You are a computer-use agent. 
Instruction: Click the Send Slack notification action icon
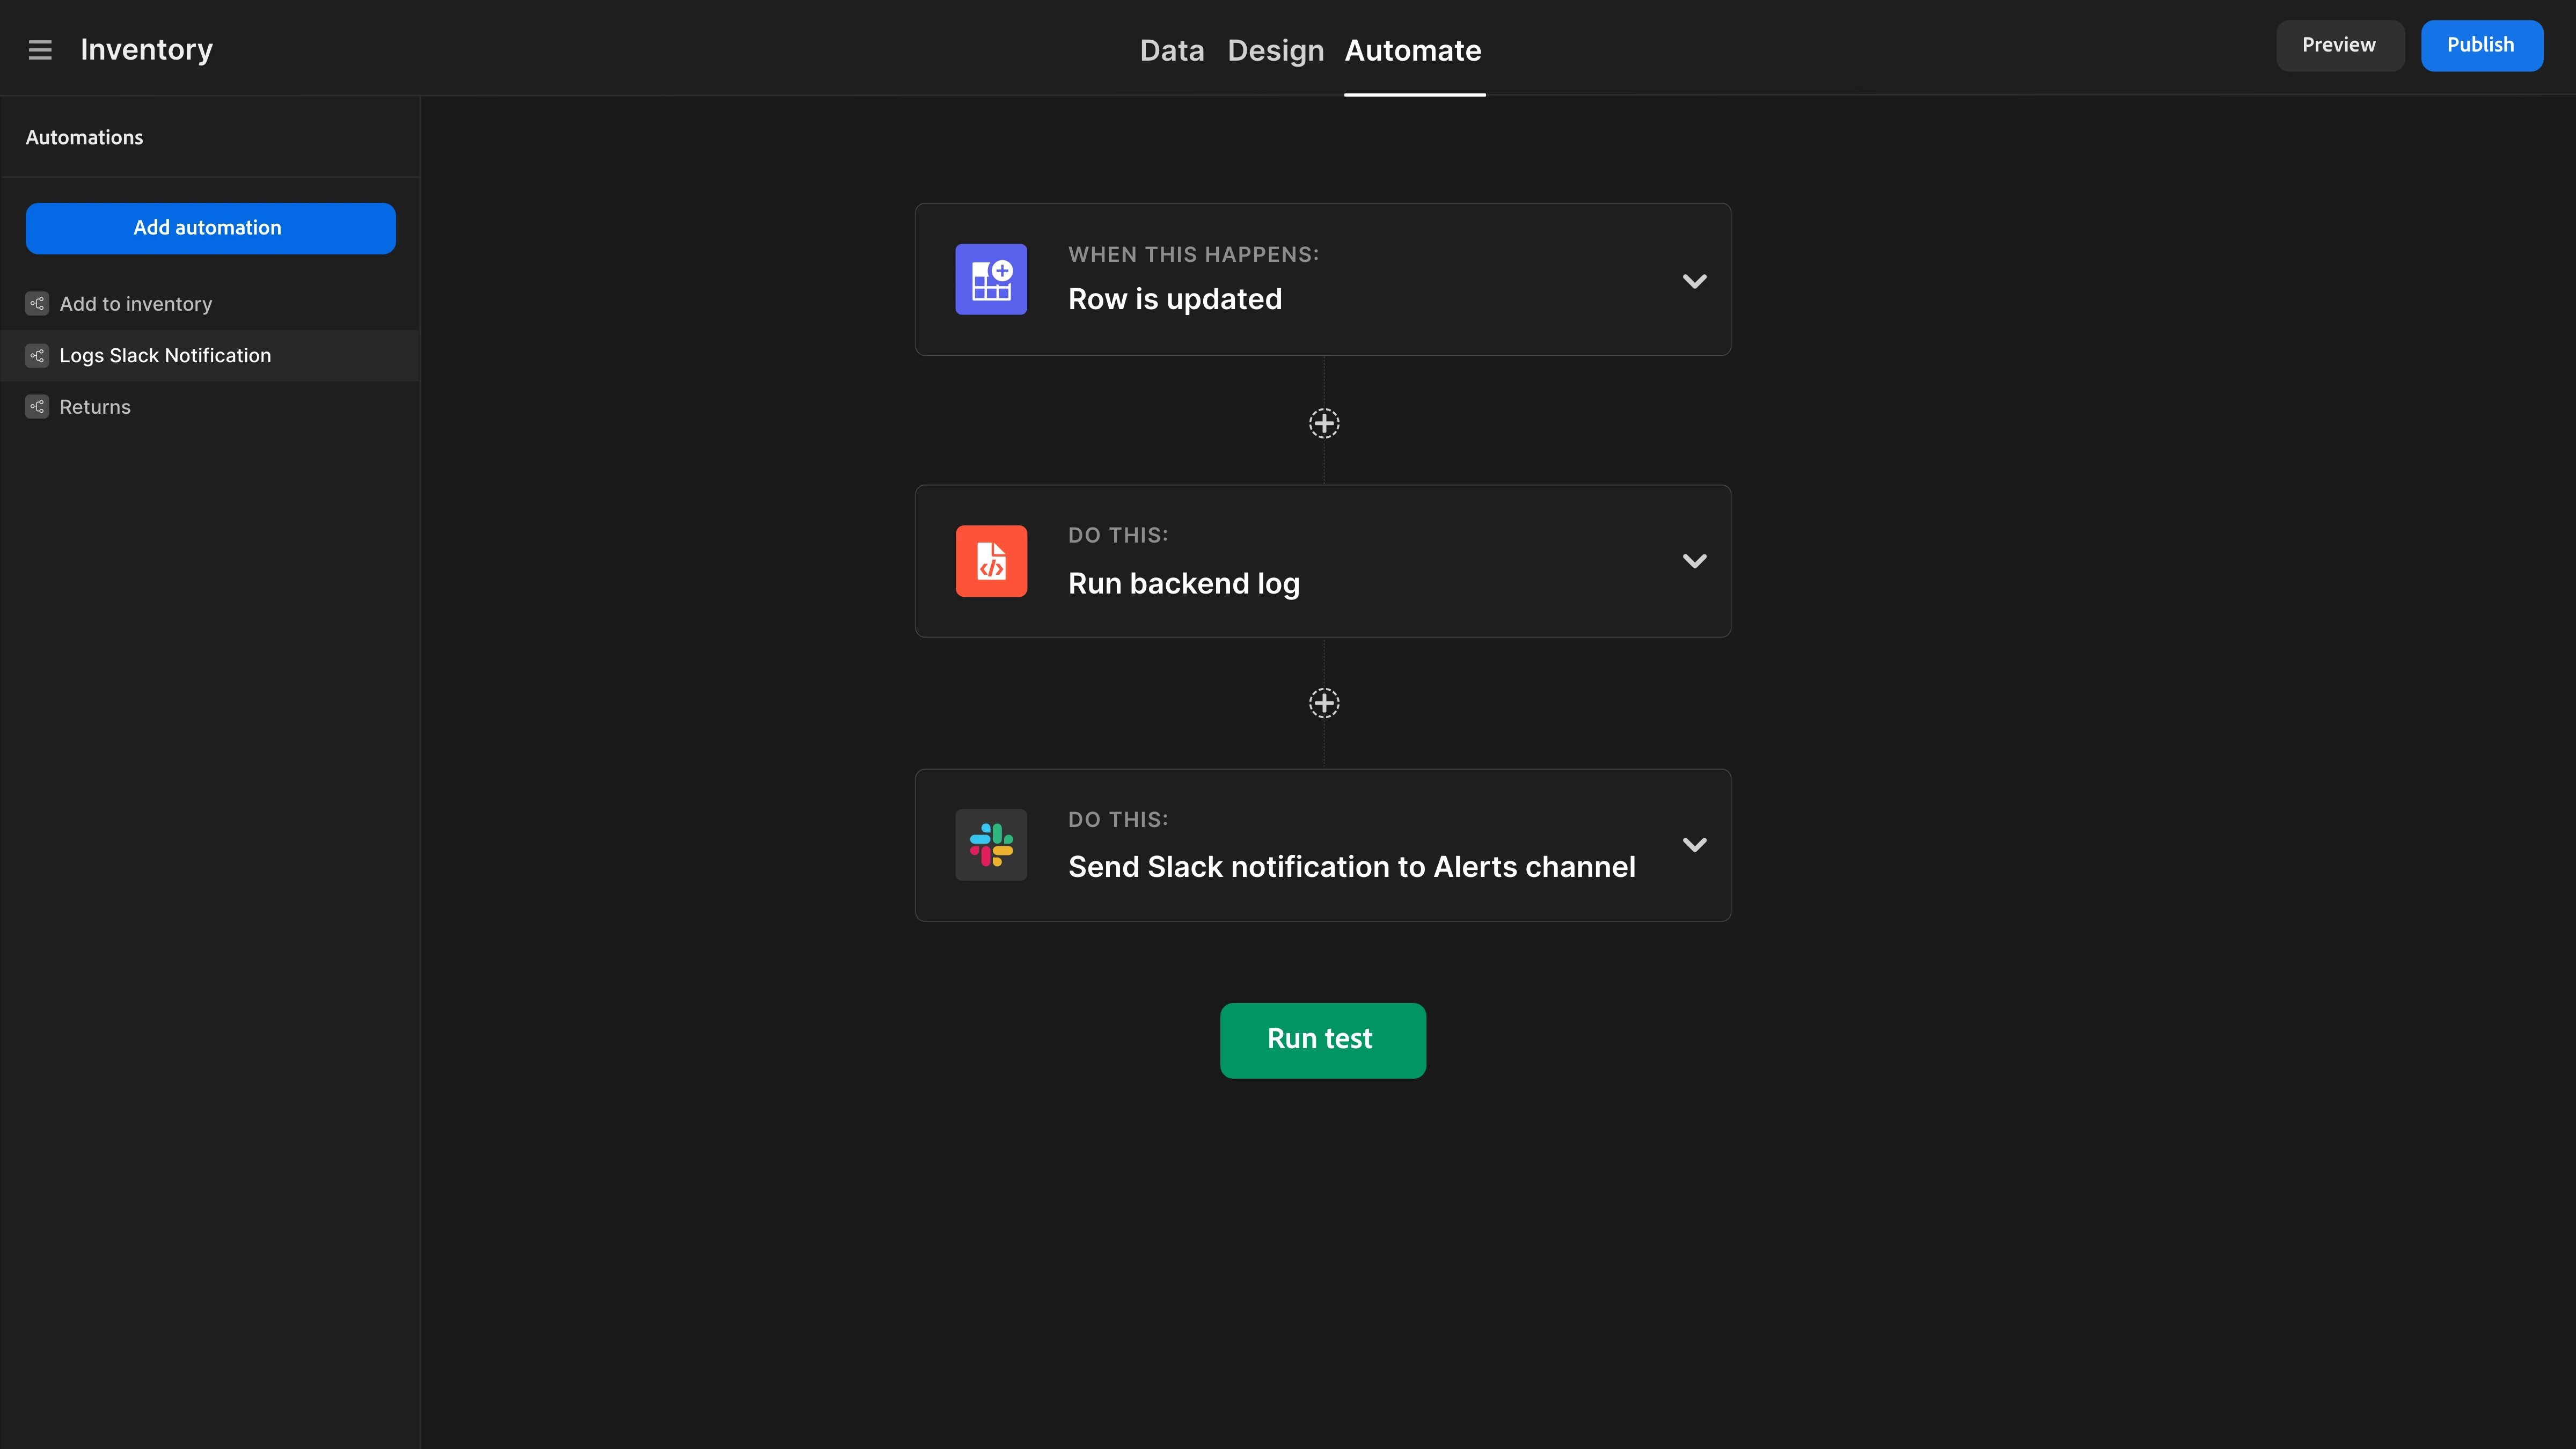[x=991, y=844]
